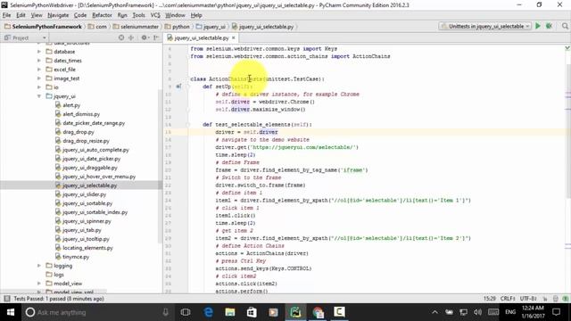Collapse the jquery_ui folder
571x321 pixels.
39,96
